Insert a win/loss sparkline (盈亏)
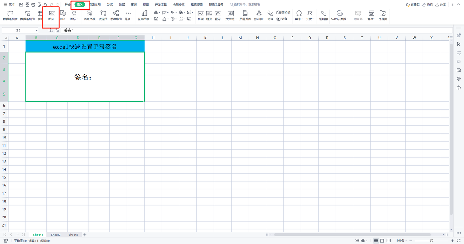This screenshot has width=464, height=244. (218, 15)
